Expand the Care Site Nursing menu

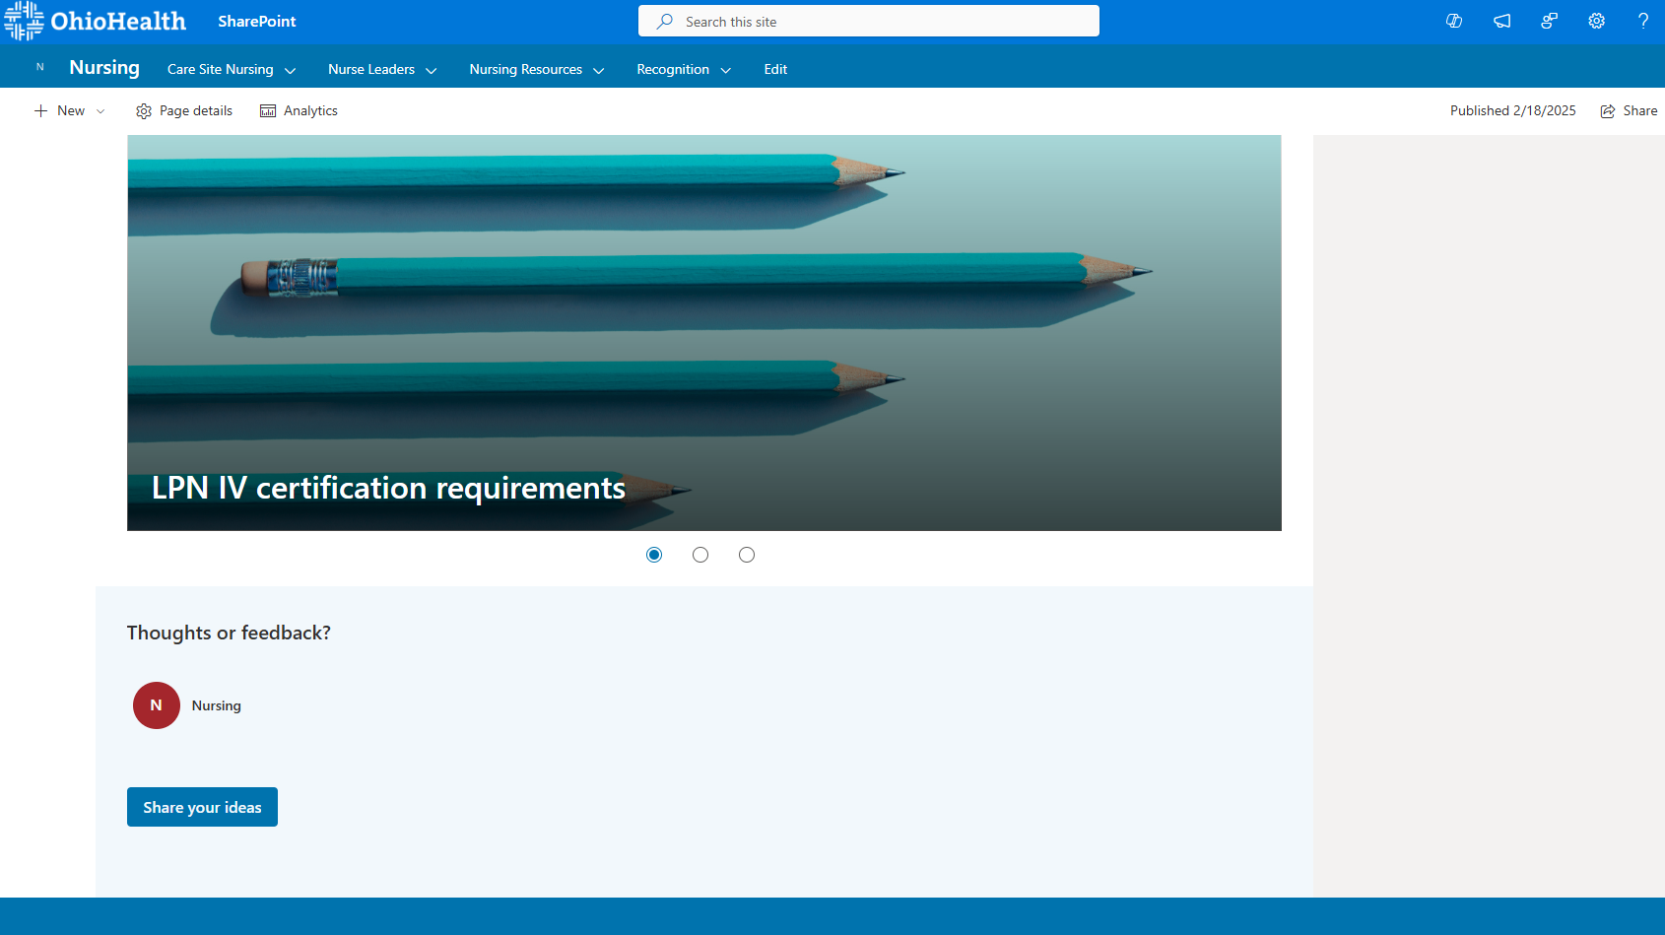(232, 70)
